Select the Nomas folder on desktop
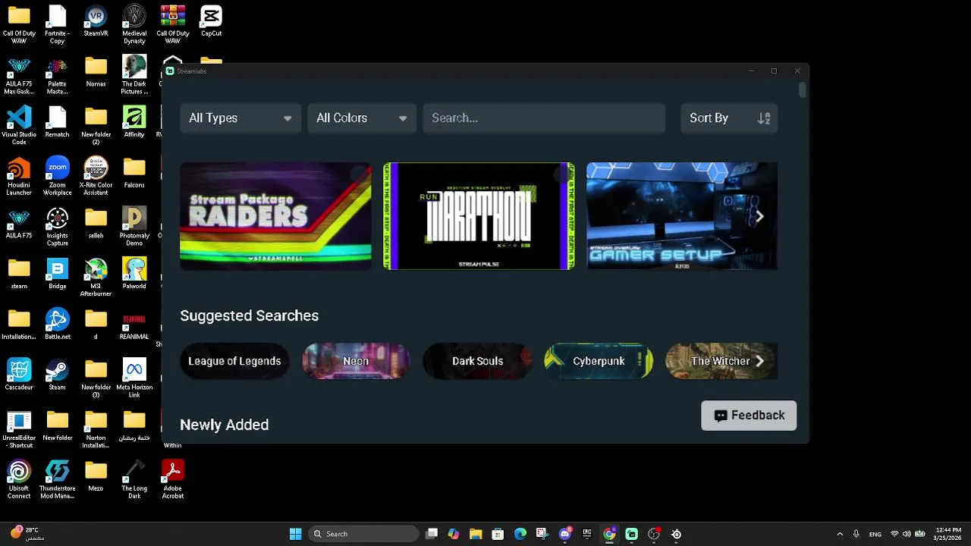 pyautogui.click(x=96, y=72)
